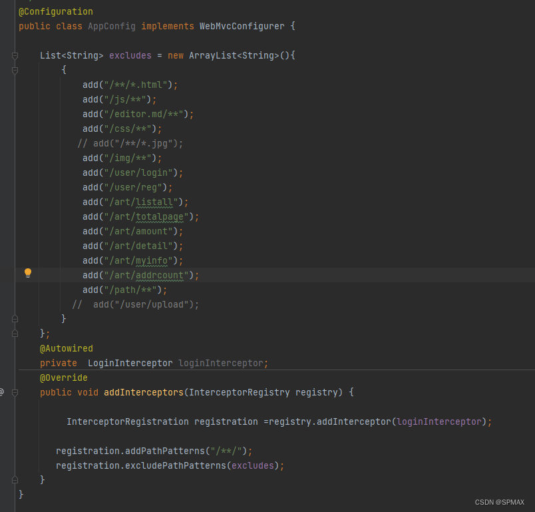
Task: Click the @Override annotation
Action: (x=63, y=378)
